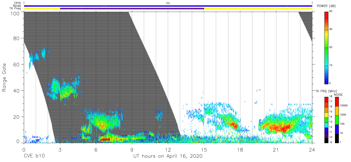Click the "1000" label on the noise legend
Screen dimensions: 351x162
(x=343, y=114)
